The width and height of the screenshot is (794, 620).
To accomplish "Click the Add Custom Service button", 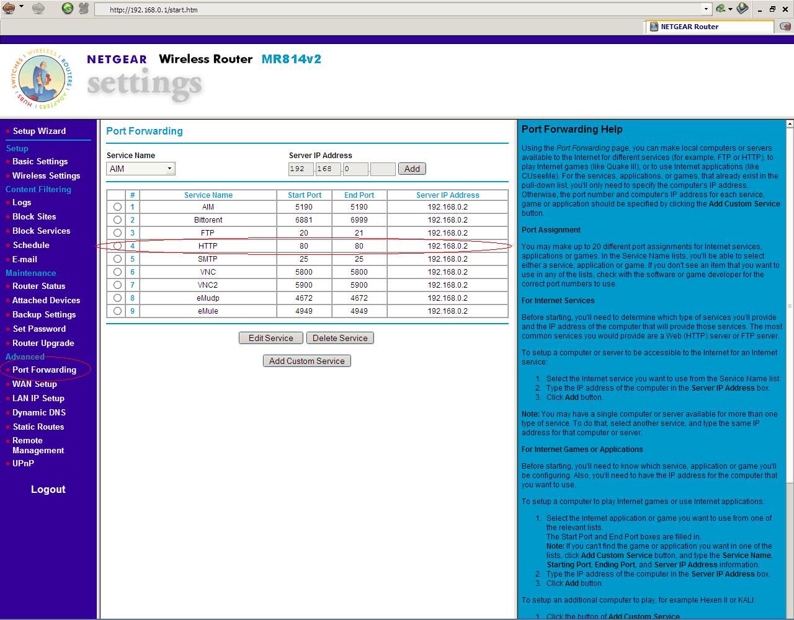I will [306, 360].
